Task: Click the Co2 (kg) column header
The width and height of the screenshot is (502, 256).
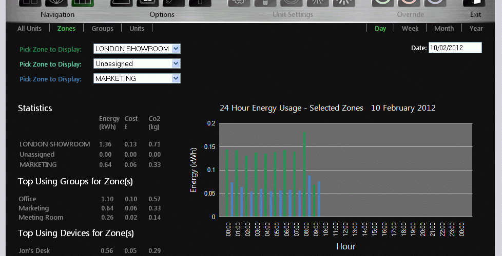Action: click(x=155, y=122)
